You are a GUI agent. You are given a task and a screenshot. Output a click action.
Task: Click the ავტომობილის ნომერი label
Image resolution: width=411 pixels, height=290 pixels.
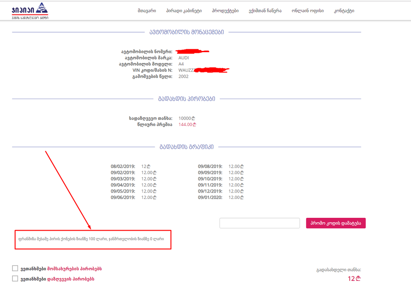point(147,52)
